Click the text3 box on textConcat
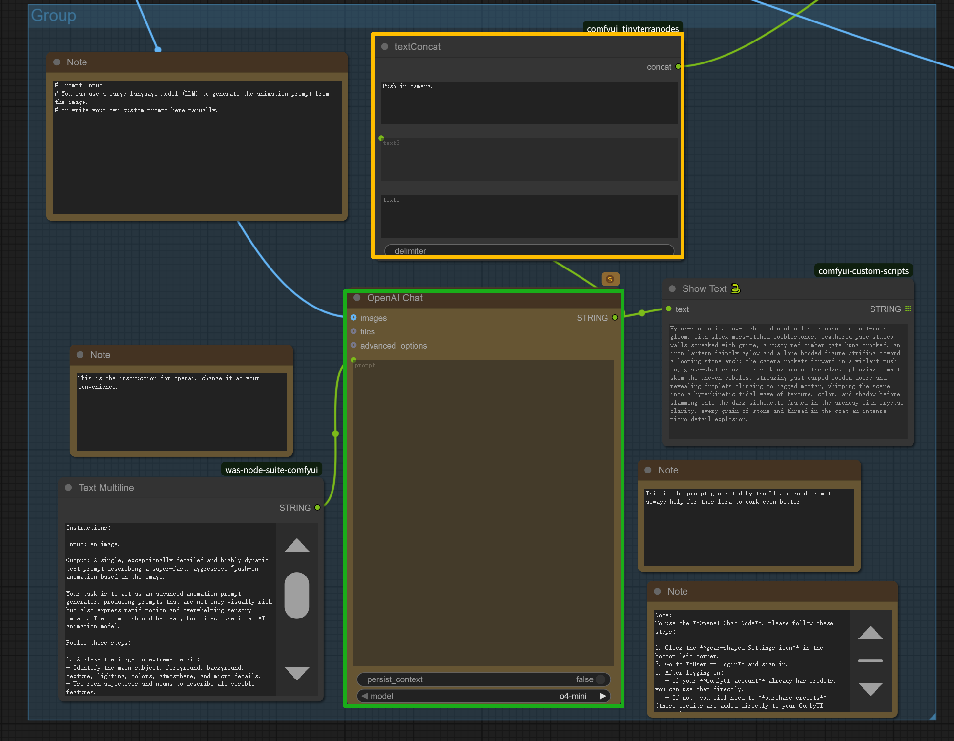 pyautogui.click(x=529, y=216)
